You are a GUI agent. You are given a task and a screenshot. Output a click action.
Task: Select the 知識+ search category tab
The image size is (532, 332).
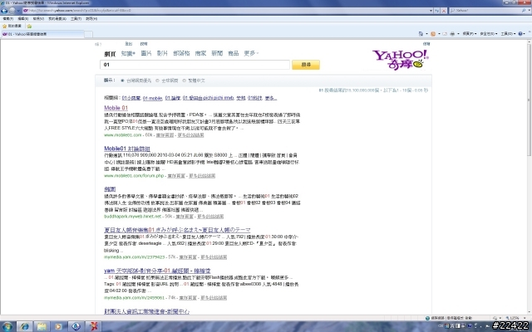coord(128,53)
